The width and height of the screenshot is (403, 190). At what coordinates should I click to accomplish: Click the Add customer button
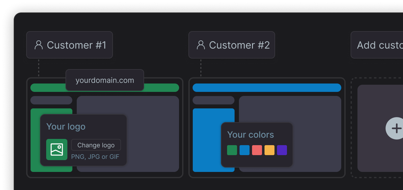(x=377, y=45)
